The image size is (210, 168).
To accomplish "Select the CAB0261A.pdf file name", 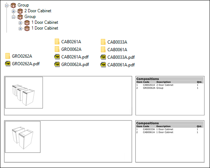I will pyautogui.click(x=75, y=57).
